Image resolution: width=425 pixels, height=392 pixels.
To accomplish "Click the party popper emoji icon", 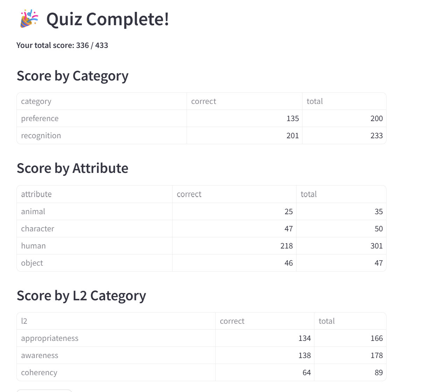I will tap(29, 19).
